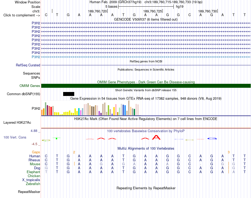251x198 pixels.
Task: Click 'OMIM Gene Phenotypes - Dark Green' title
Action: (x=146, y=82)
